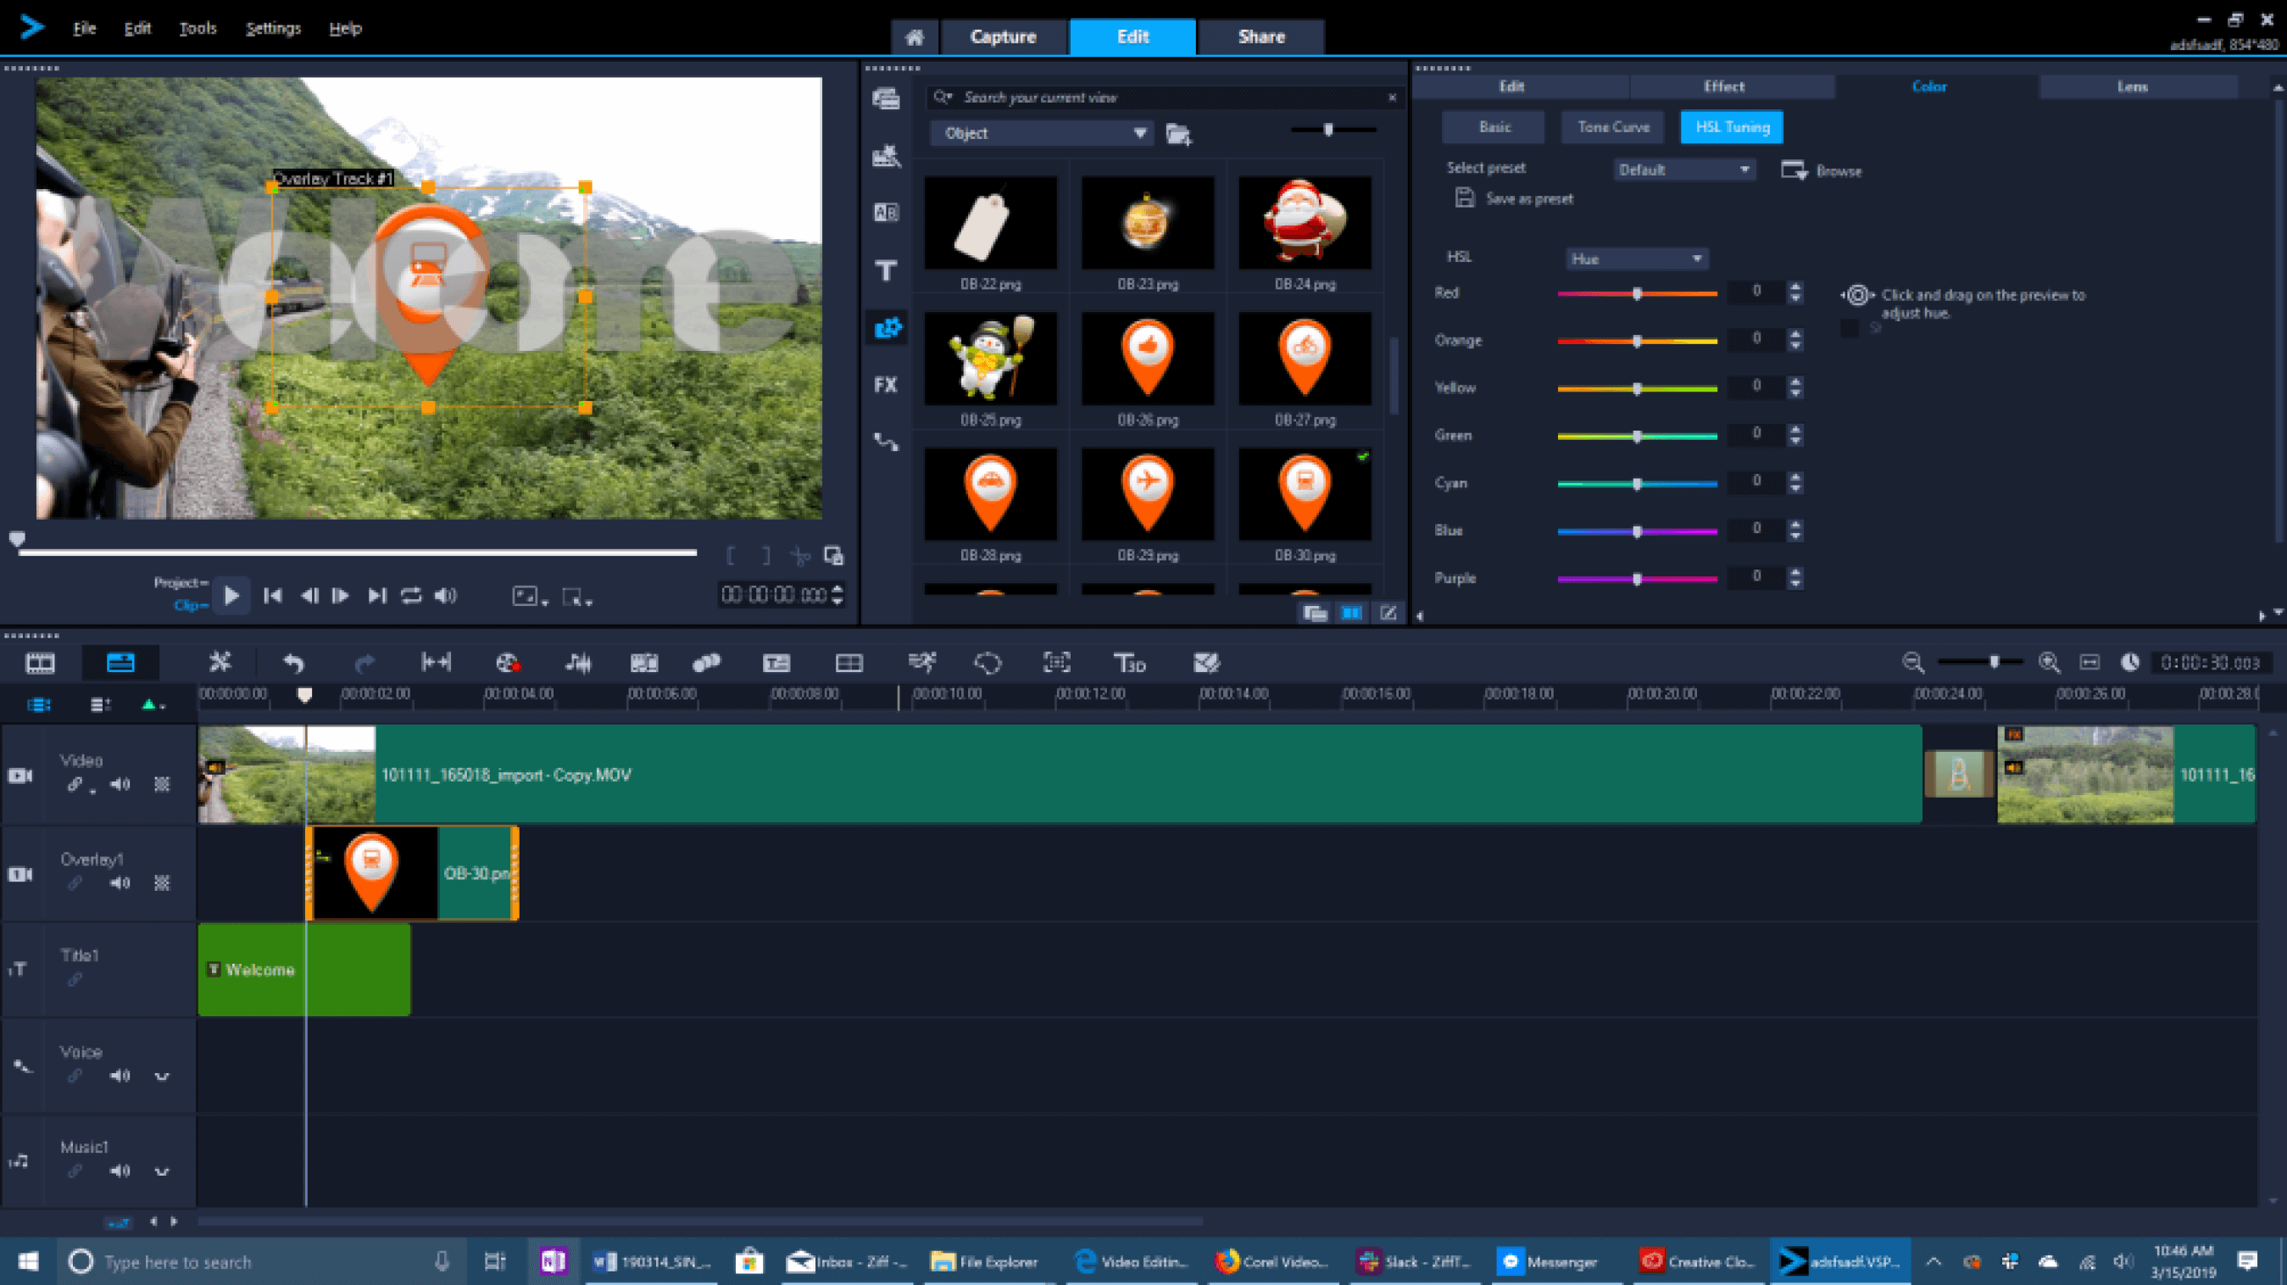Select the Motion Path tool icon

tap(886, 442)
